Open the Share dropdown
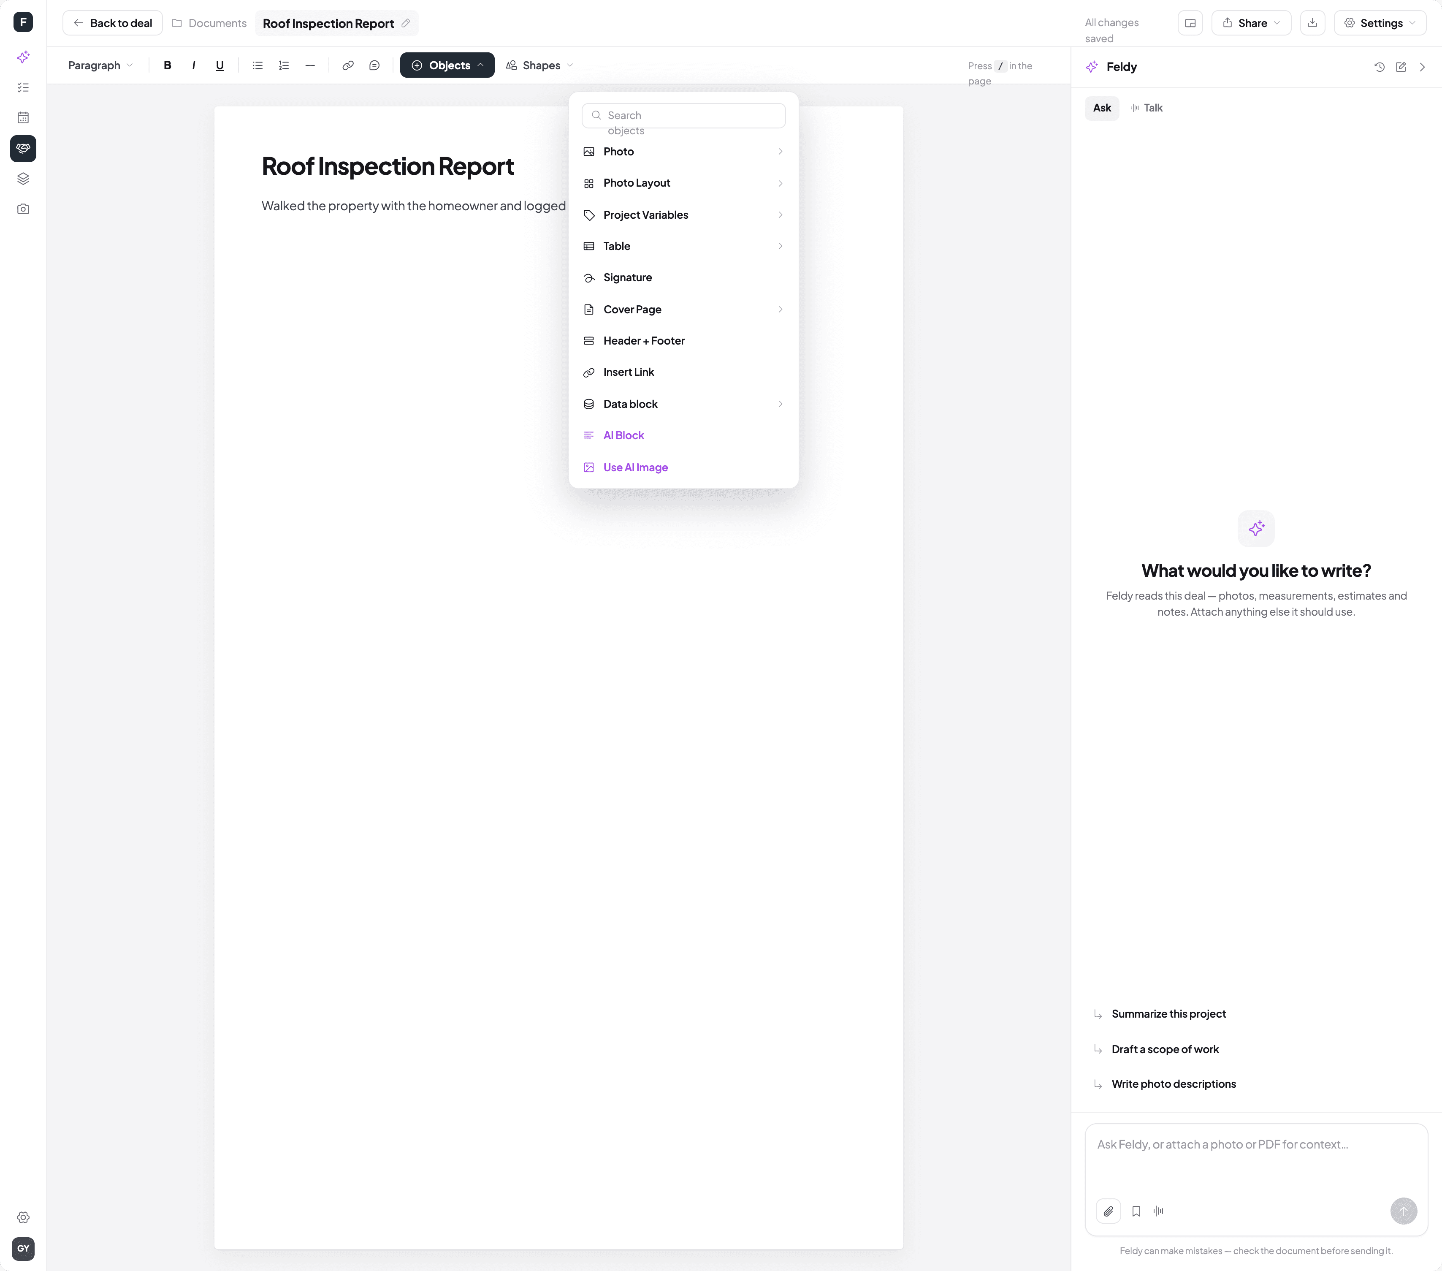The image size is (1442, 1271). click(x=1251, y=22)
